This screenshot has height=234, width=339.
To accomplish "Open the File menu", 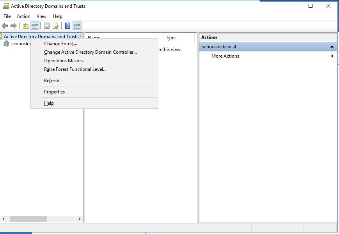I will pyautogui.click(x=7, y=16).
